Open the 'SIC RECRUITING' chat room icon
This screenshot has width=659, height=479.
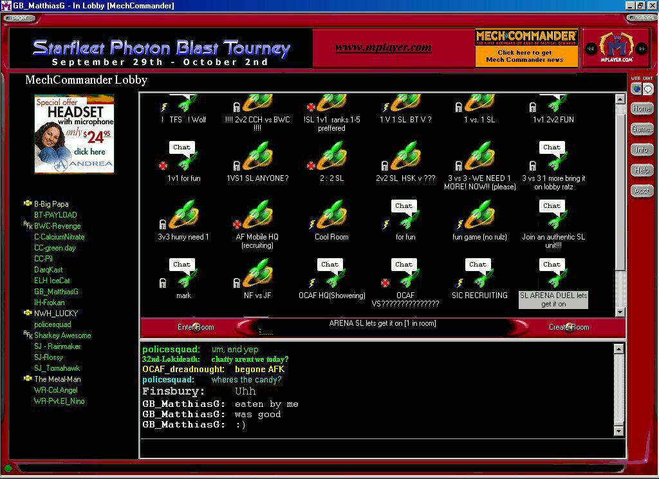(479, 273)
